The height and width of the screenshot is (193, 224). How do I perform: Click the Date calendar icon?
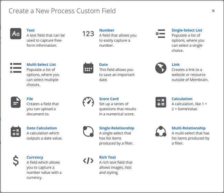[88, 68]
